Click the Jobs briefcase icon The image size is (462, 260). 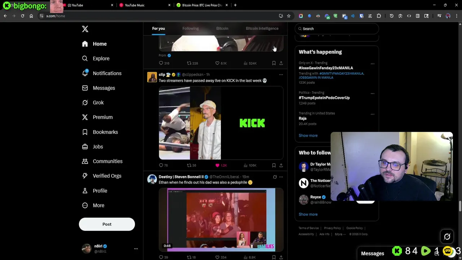pyautogui.click(x=85, y=147)
